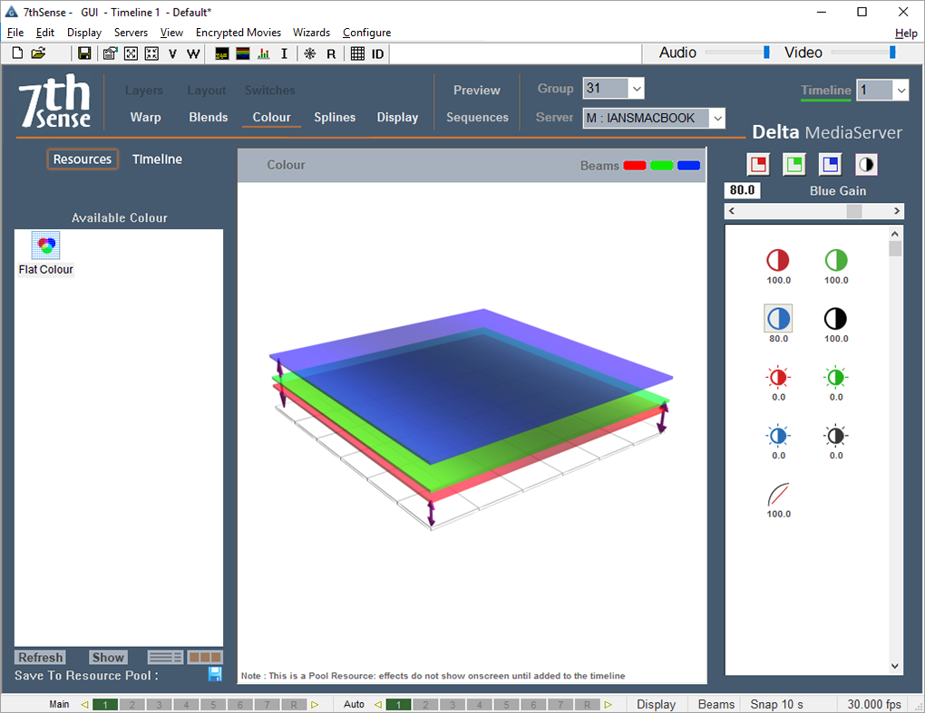925x713 pixels.
Task: Toggle the green beam swatch
Action: tap(662, 166)
